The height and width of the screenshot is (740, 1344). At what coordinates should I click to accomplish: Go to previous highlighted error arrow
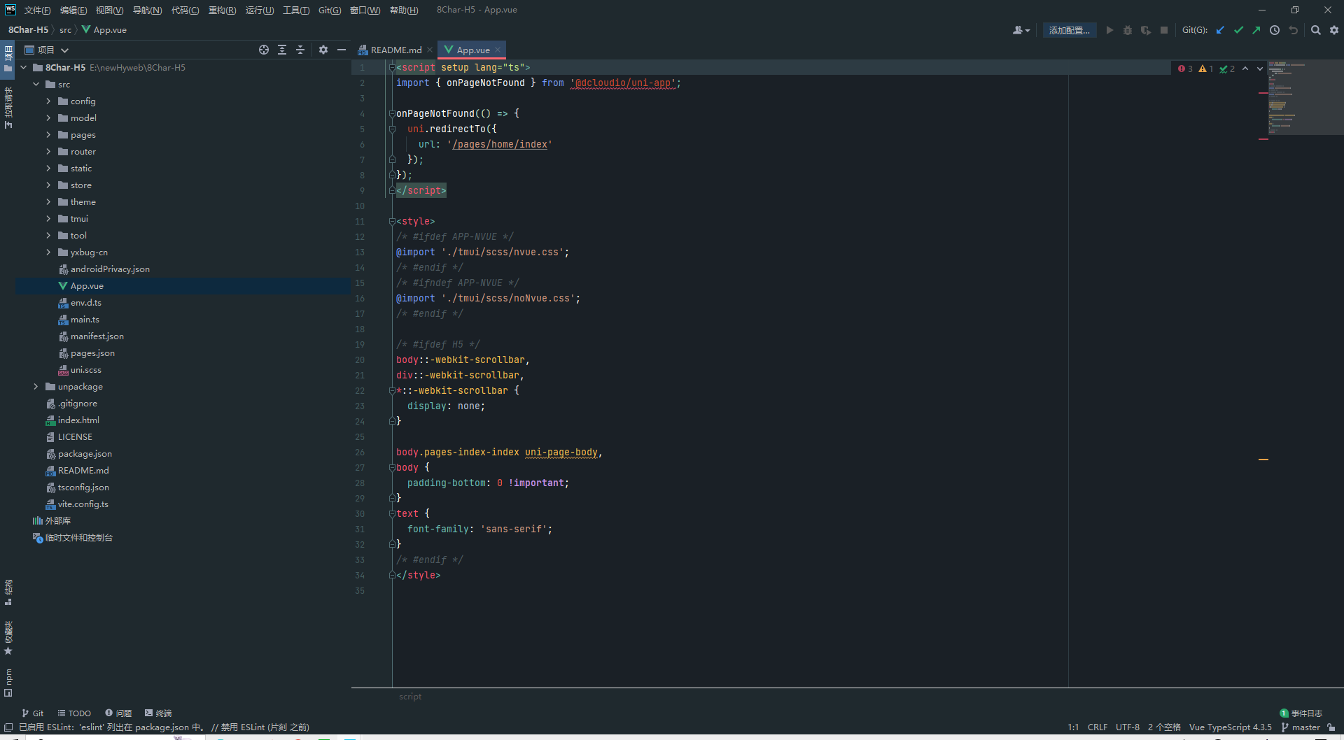coord(1245,69)
